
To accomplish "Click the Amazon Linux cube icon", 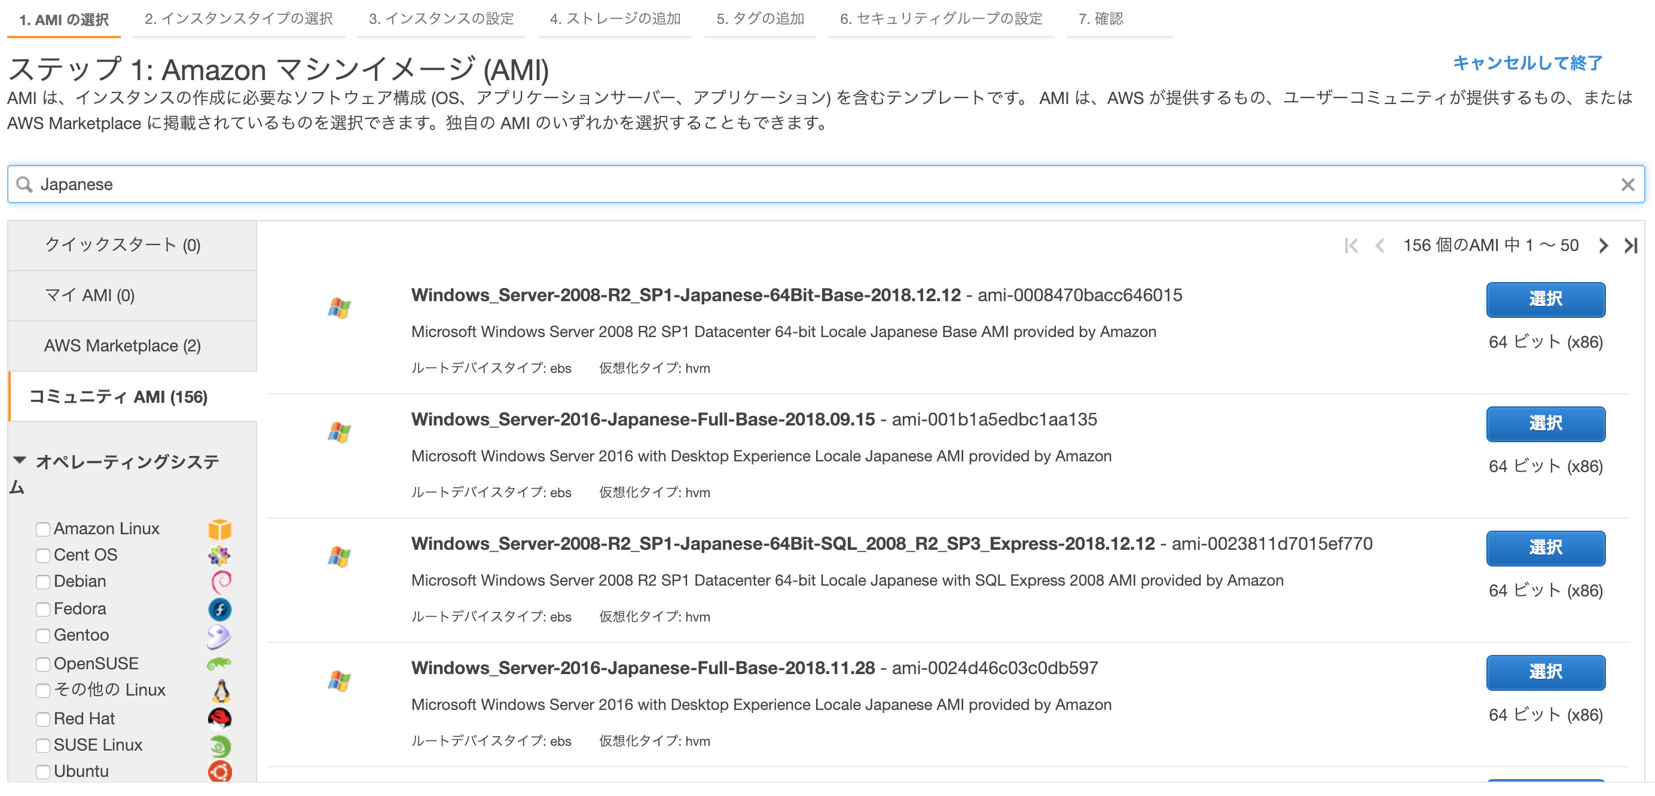I will (218, 529).
